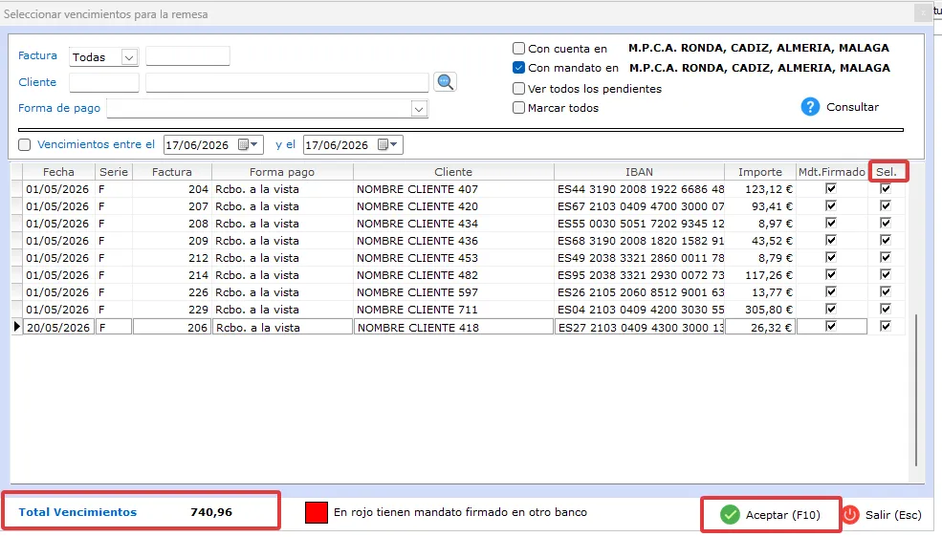Enable 'Ver todos los pendientes'

(518, 88)
